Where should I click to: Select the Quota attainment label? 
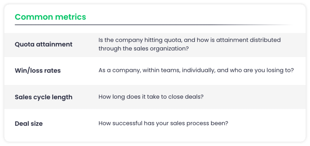tap(44, 44)
